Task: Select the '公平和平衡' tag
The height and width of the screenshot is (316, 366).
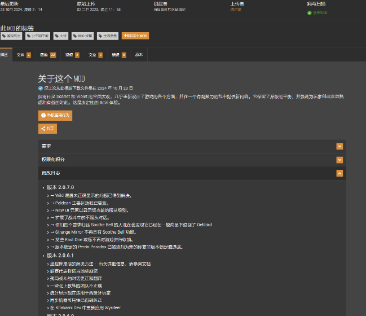Action: [x=38, y=36]
